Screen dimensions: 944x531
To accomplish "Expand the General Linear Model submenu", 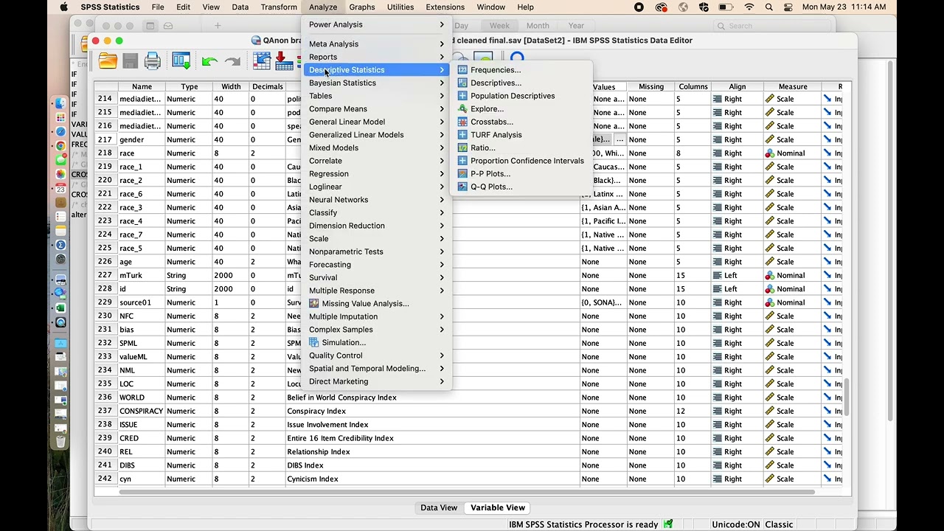I will coord(377,122).
